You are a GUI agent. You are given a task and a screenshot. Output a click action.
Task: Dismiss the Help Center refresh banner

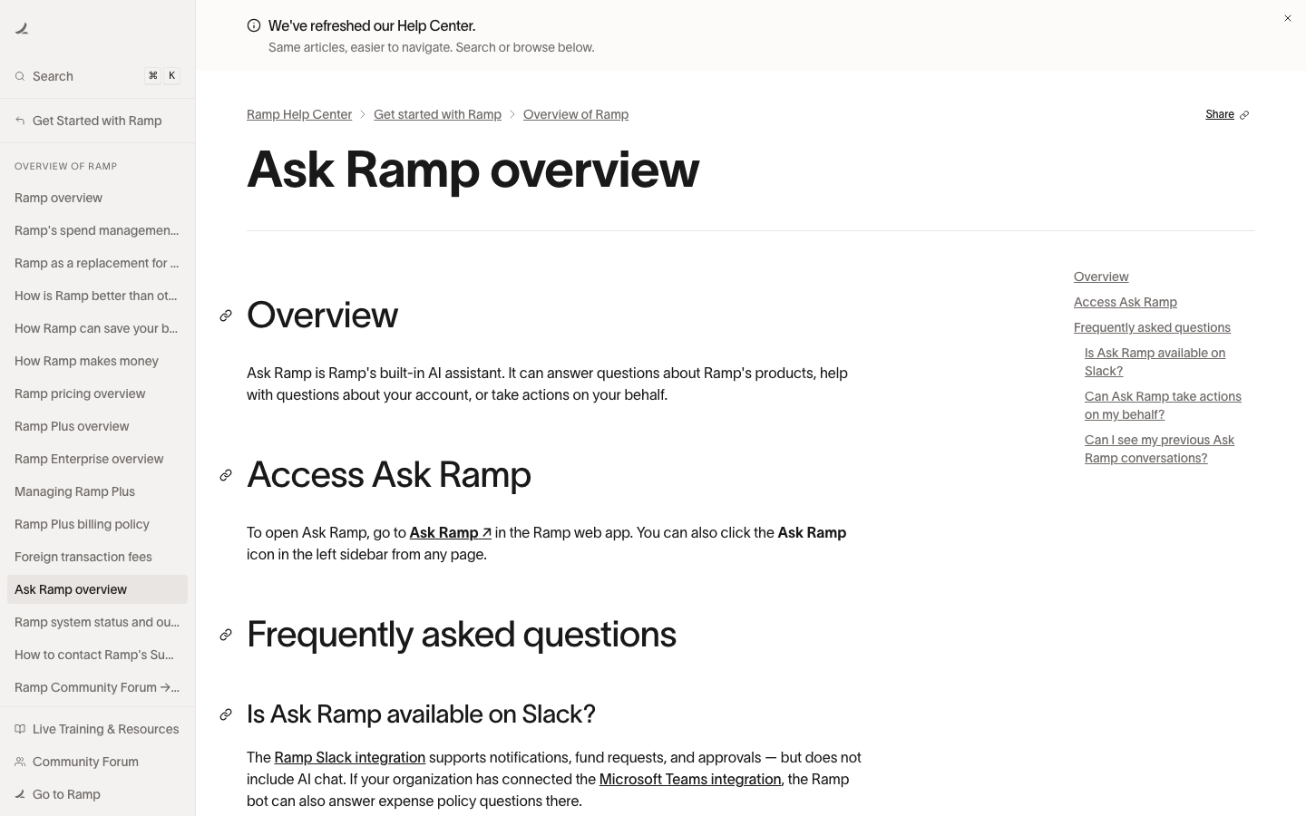[1287, 18]
